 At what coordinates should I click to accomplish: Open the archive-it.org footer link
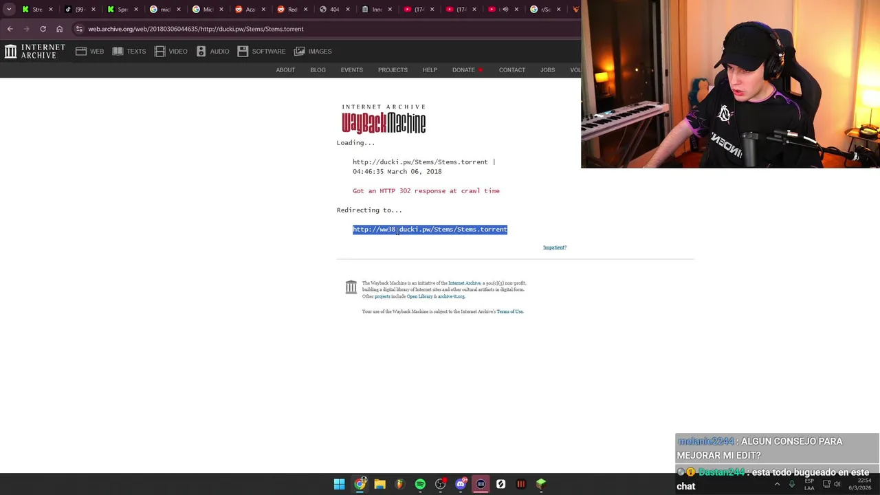pyautogui.click(x=451, y=296)
